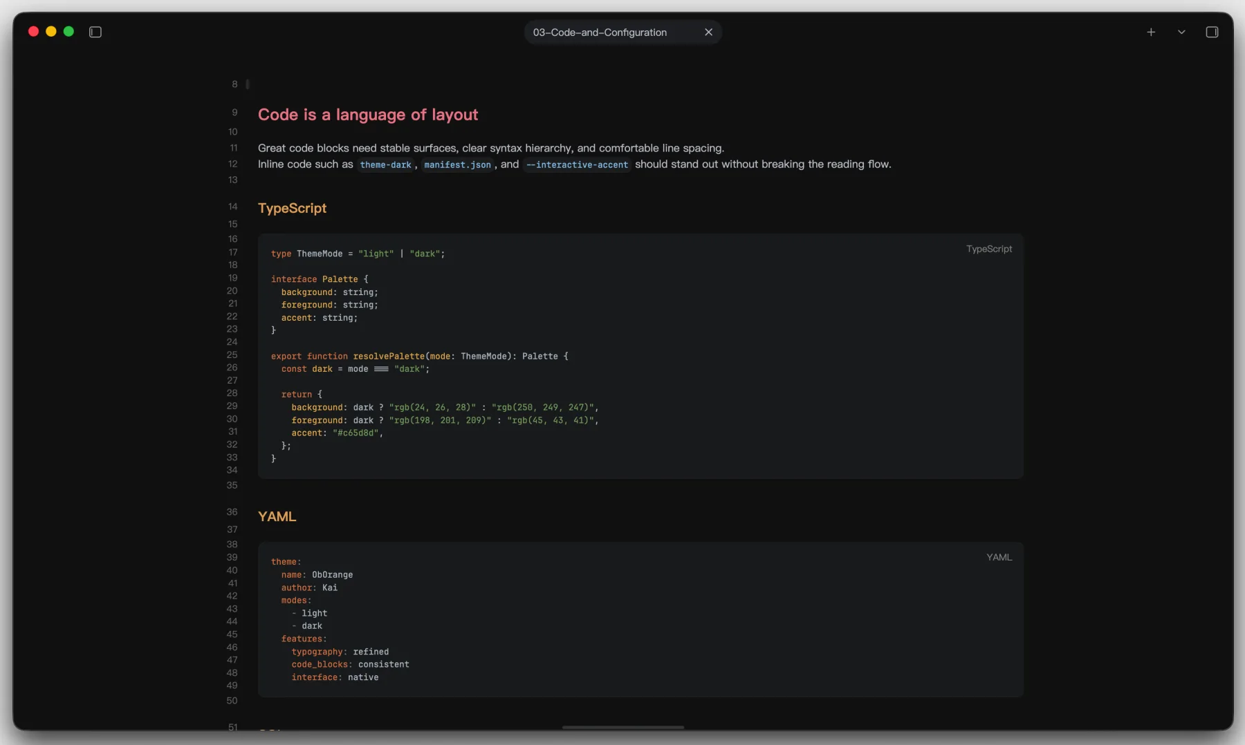Click the TypeScript section heading
The height and width of the screenshot is (745, 1245).
point(292,208)
